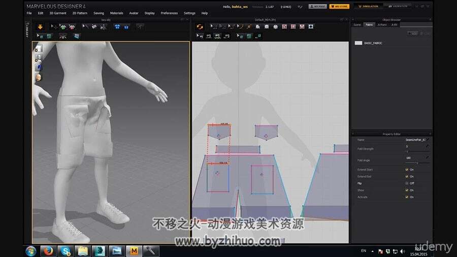Switch to the A-Point tab
Screen dimensions: 457x257
382,25
